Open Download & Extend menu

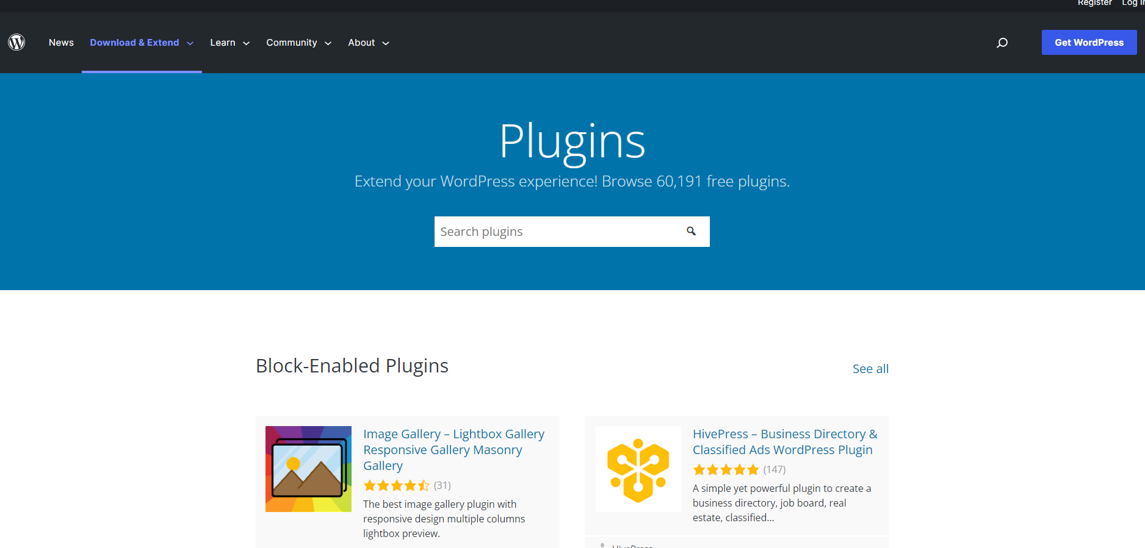134,43
